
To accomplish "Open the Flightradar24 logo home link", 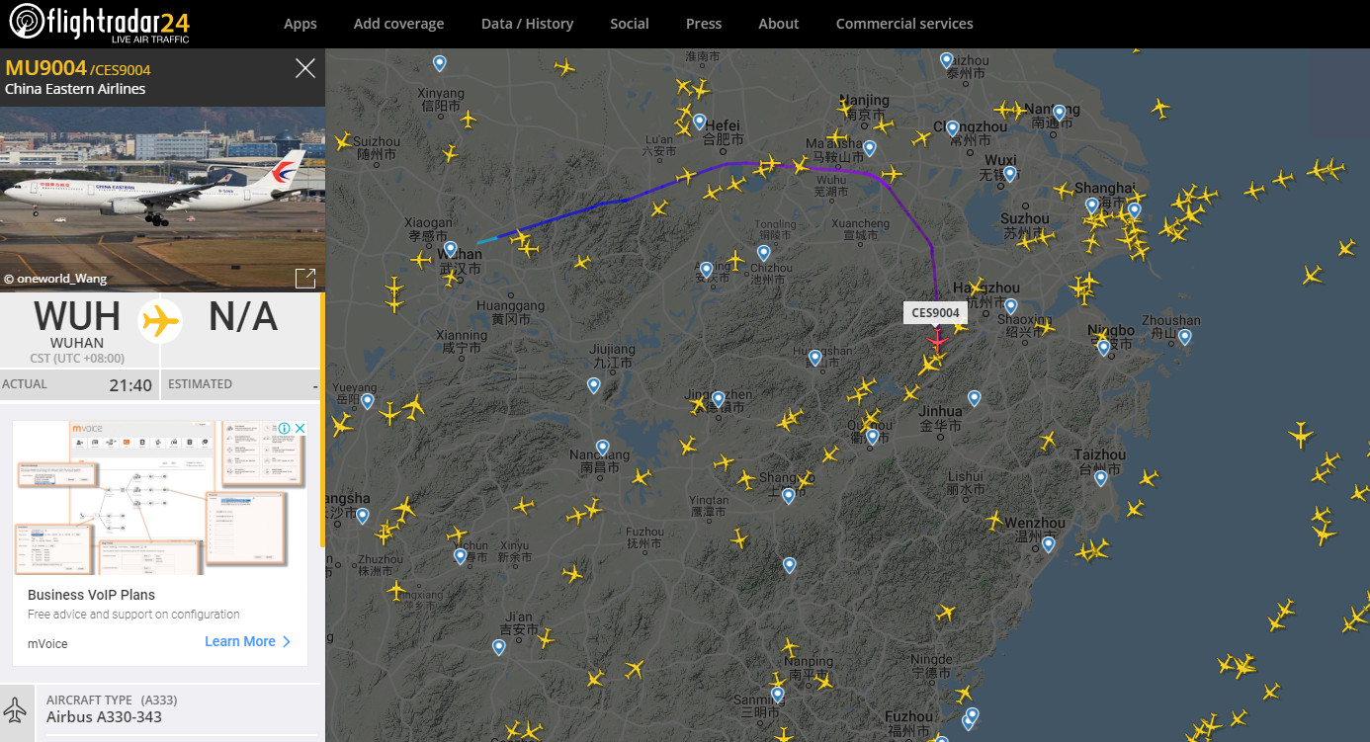I will (100, 24).
